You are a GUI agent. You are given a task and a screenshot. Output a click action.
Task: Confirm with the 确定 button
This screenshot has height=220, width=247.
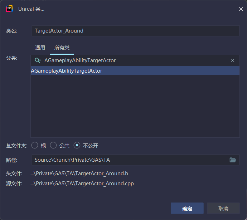click(x=187, y=208)
